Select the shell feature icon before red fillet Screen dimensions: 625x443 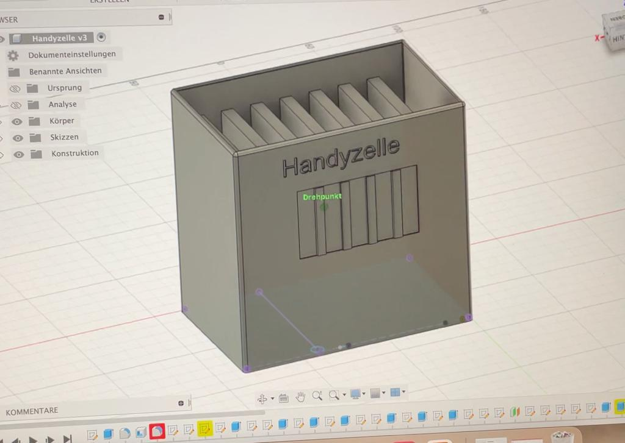click(x=141, y=432)
